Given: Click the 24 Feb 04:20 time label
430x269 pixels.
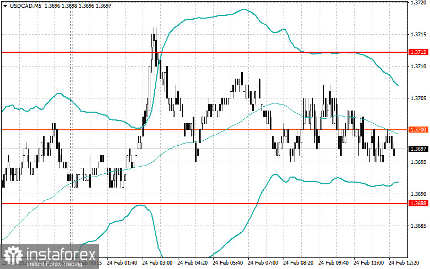Looking at the screenshot, I should [192, 263].
